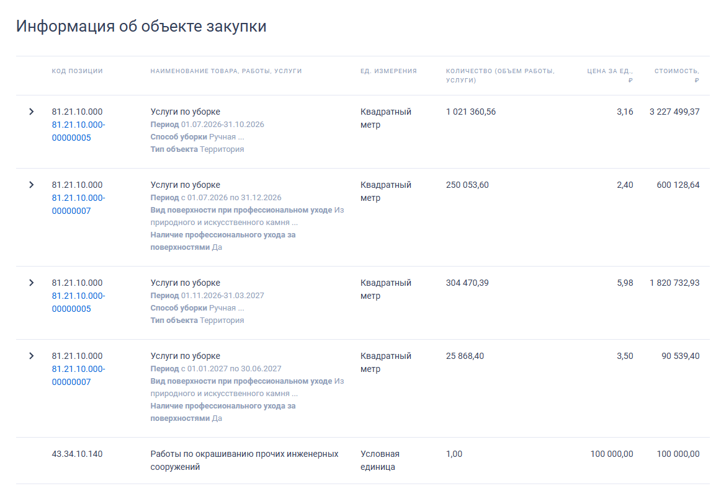
Task: Click period text с 01.01.2027 по 30.06.2027
Action: point(231,369)
